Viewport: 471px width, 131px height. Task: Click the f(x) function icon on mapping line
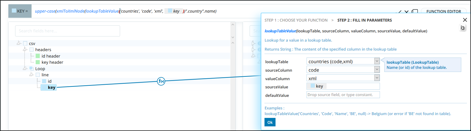point(161,81)
